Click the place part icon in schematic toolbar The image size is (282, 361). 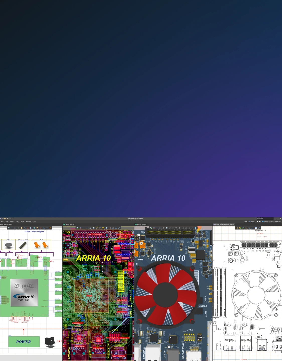tap(21, 228)
